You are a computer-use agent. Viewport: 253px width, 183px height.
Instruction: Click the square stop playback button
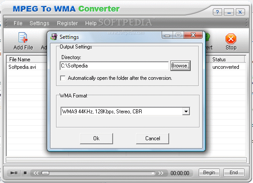point(25,173)
